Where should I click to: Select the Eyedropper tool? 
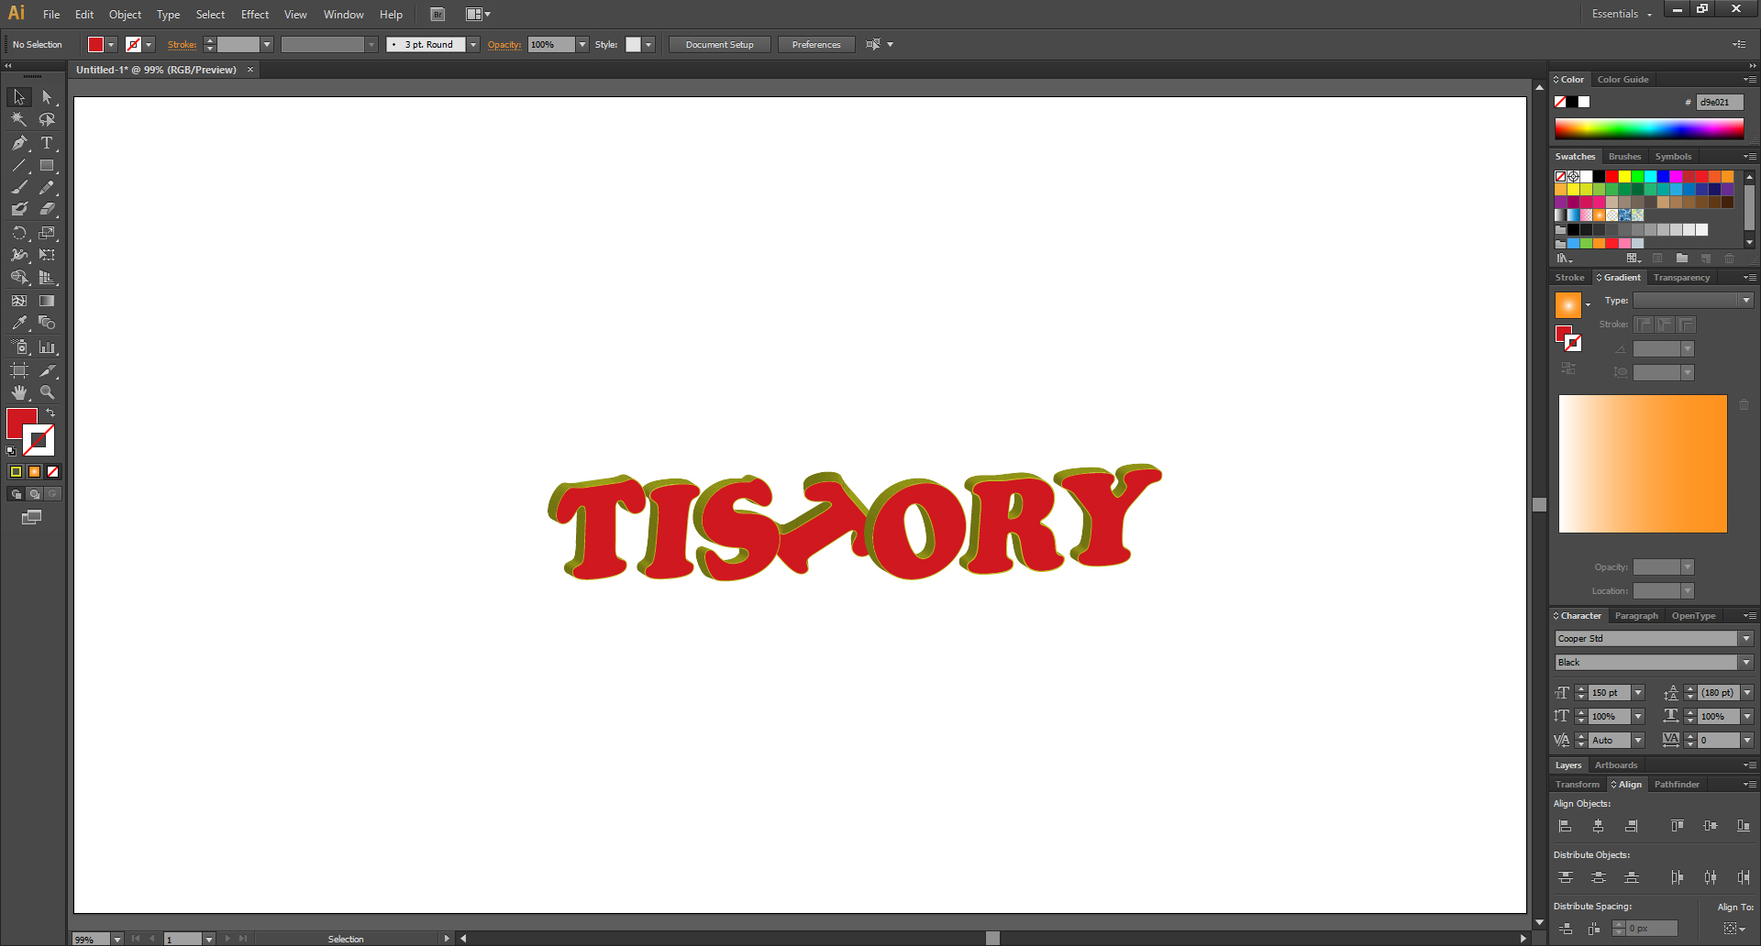tap(19, 324)
